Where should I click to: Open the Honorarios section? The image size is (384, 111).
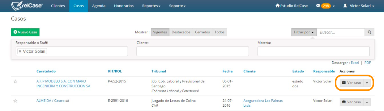click(124, 6)
